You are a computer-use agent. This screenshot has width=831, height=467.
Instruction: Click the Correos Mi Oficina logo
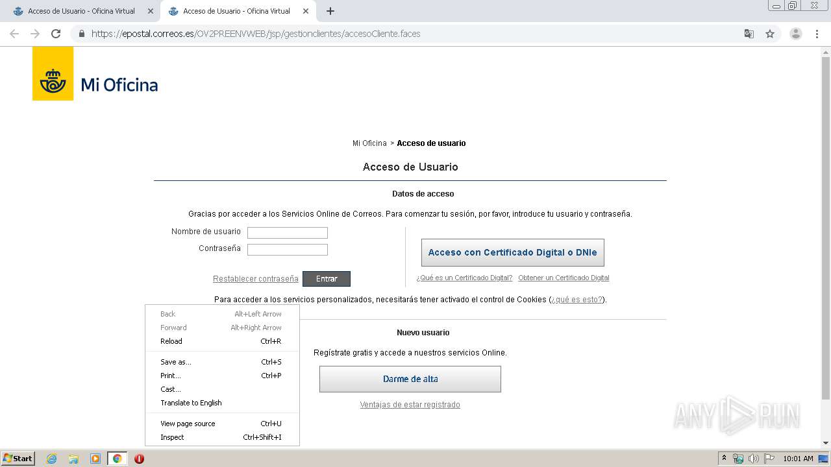95,73
